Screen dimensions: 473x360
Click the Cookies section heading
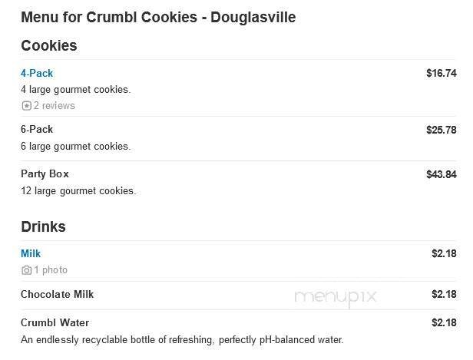pyautogui.click(x=48, y=45)
